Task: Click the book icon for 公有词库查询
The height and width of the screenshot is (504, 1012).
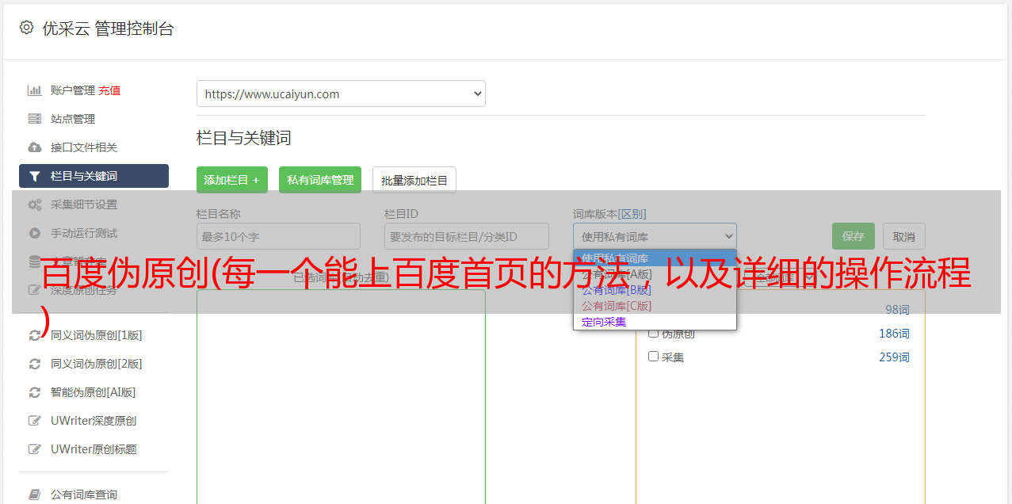Action: [x=34, y=494]
